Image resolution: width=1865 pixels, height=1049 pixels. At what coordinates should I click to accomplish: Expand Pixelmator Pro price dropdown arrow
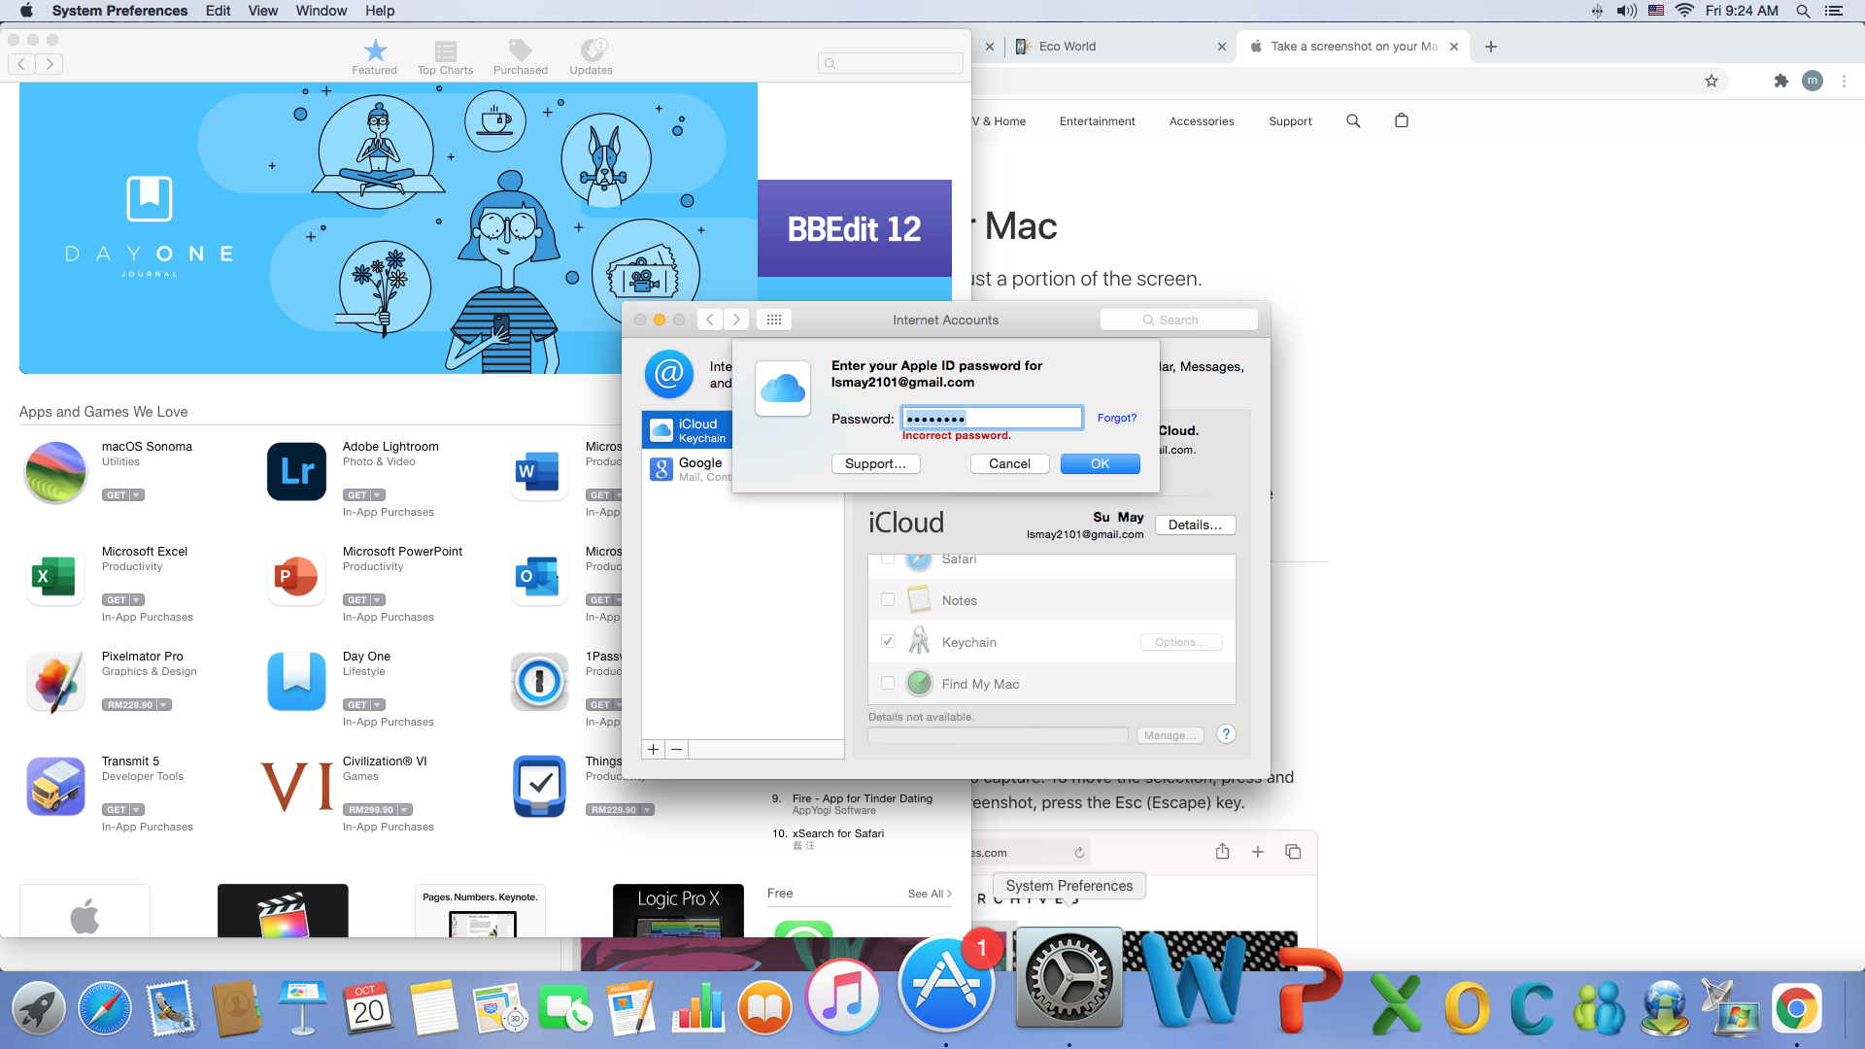(x=163, y=705)
